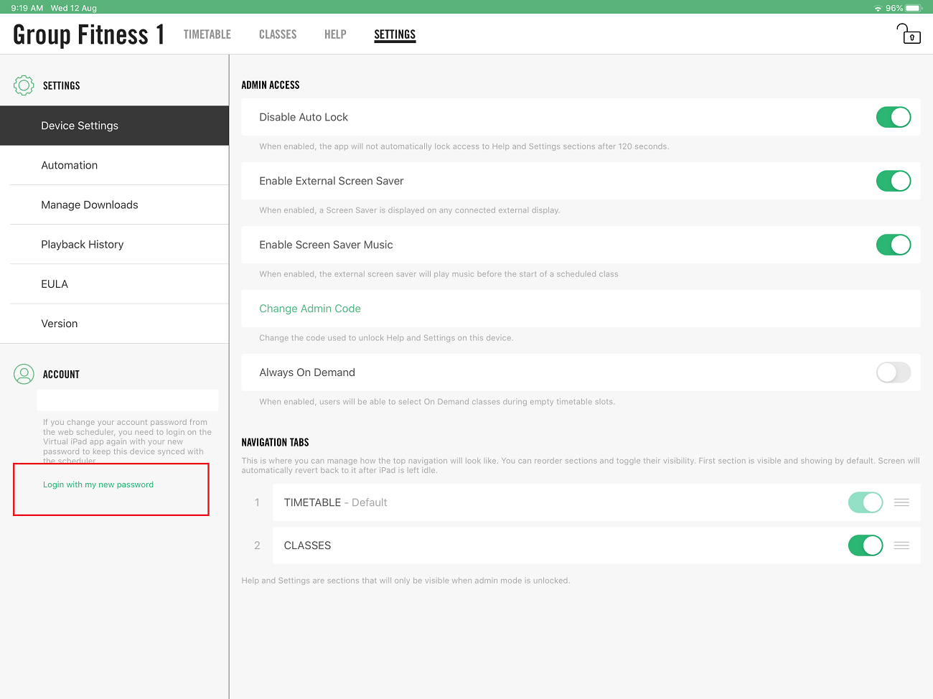Viewport: 933px width, 699px height.
Task: Toggle TIMETABLE tab visibility switch
Action: tap(866, 502)
